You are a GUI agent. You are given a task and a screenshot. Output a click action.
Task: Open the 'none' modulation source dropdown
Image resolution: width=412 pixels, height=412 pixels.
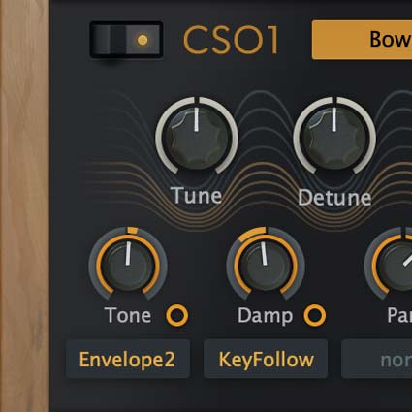coord(377,359)
